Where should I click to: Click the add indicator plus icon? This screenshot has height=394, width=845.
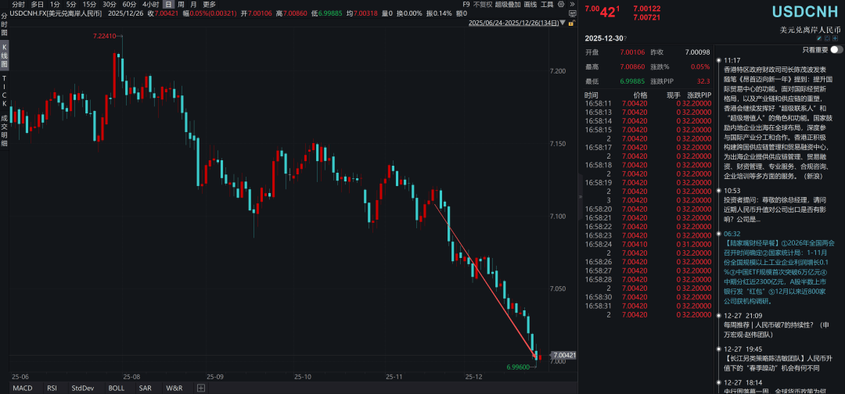201,388
